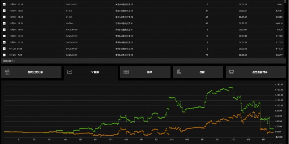Toggle checkbox for the 10月 01, 19:19 session

click(4, 17)
